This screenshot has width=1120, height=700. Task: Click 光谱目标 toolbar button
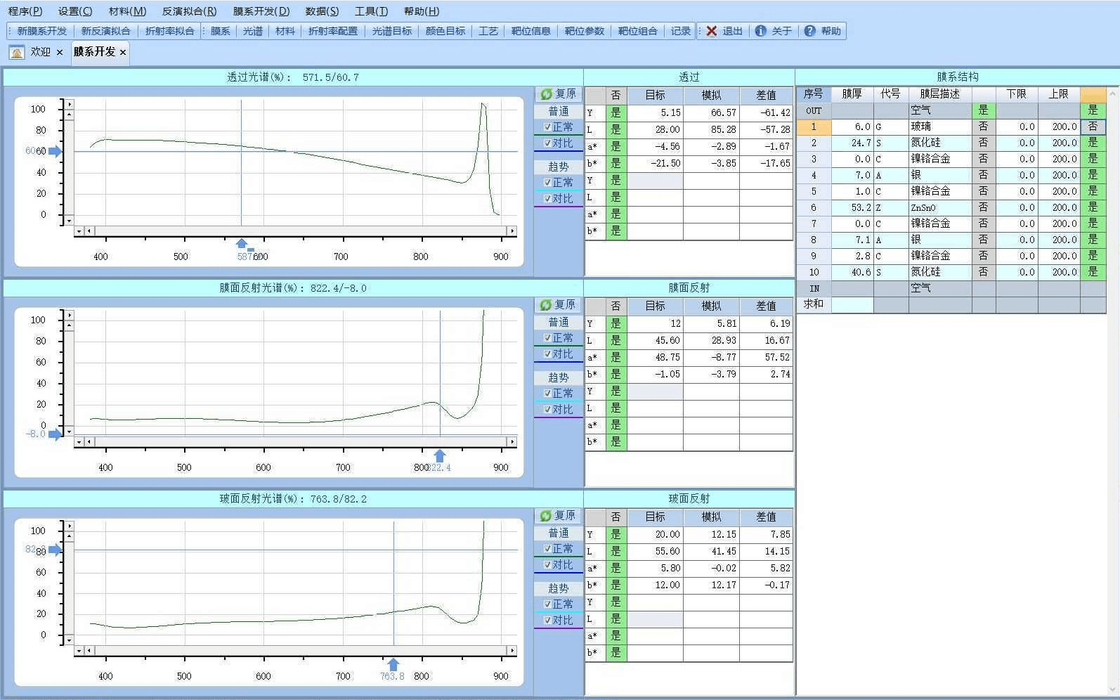(x=392, y=31)
